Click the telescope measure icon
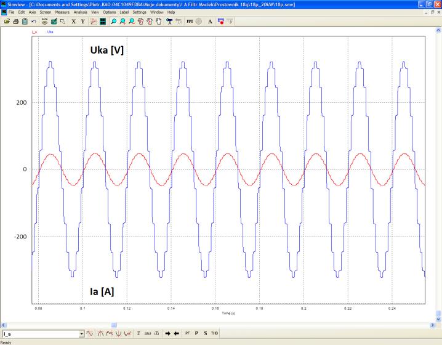This screenshot has height=345, width=442. 169,21
